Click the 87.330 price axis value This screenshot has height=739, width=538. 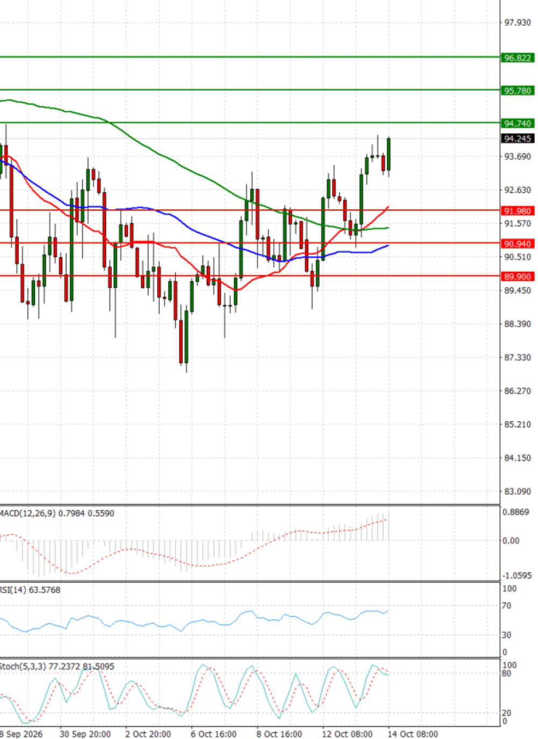click(x=517, y=357)
